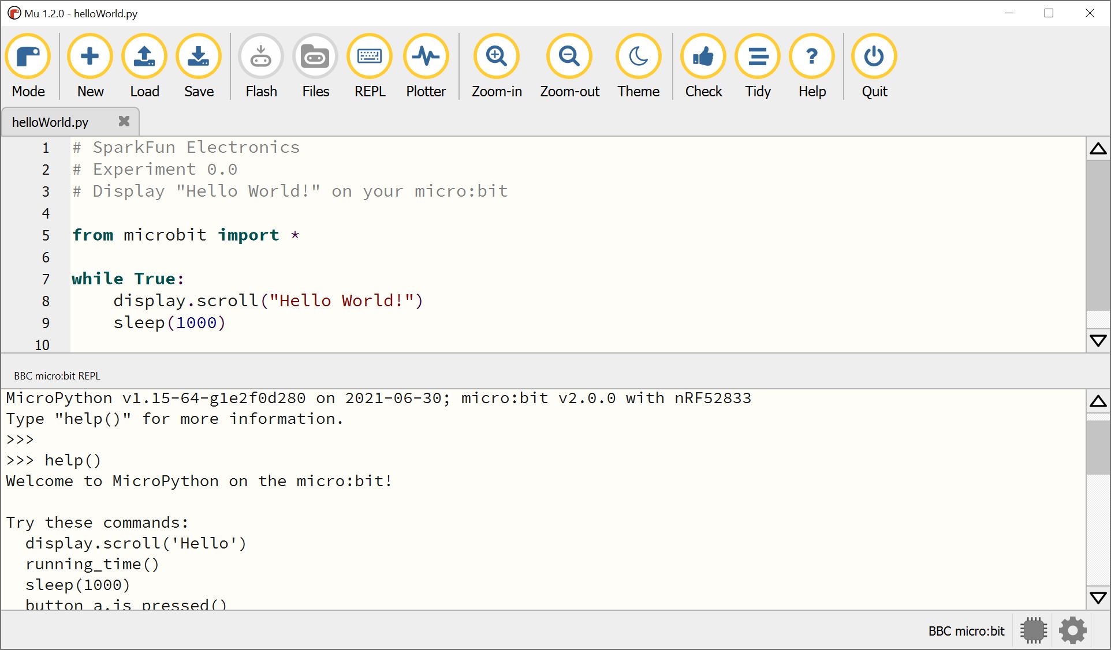Click the sleep(1000) line in the editor
Screen dimensions: 1111x650
coord(169,323)
